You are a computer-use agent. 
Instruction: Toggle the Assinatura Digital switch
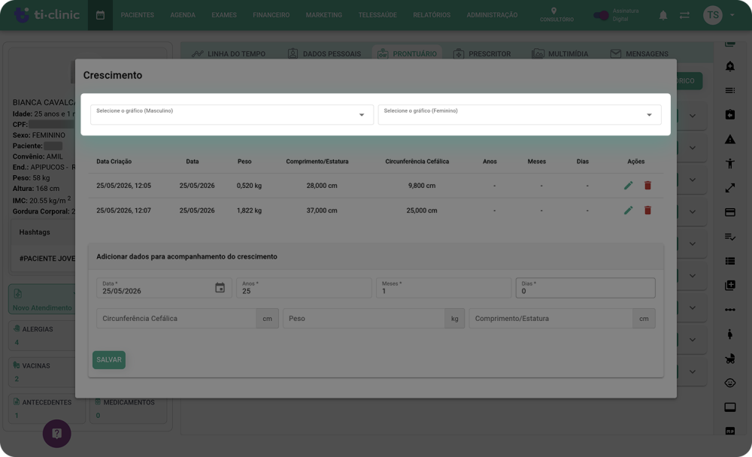click(600, 15)
